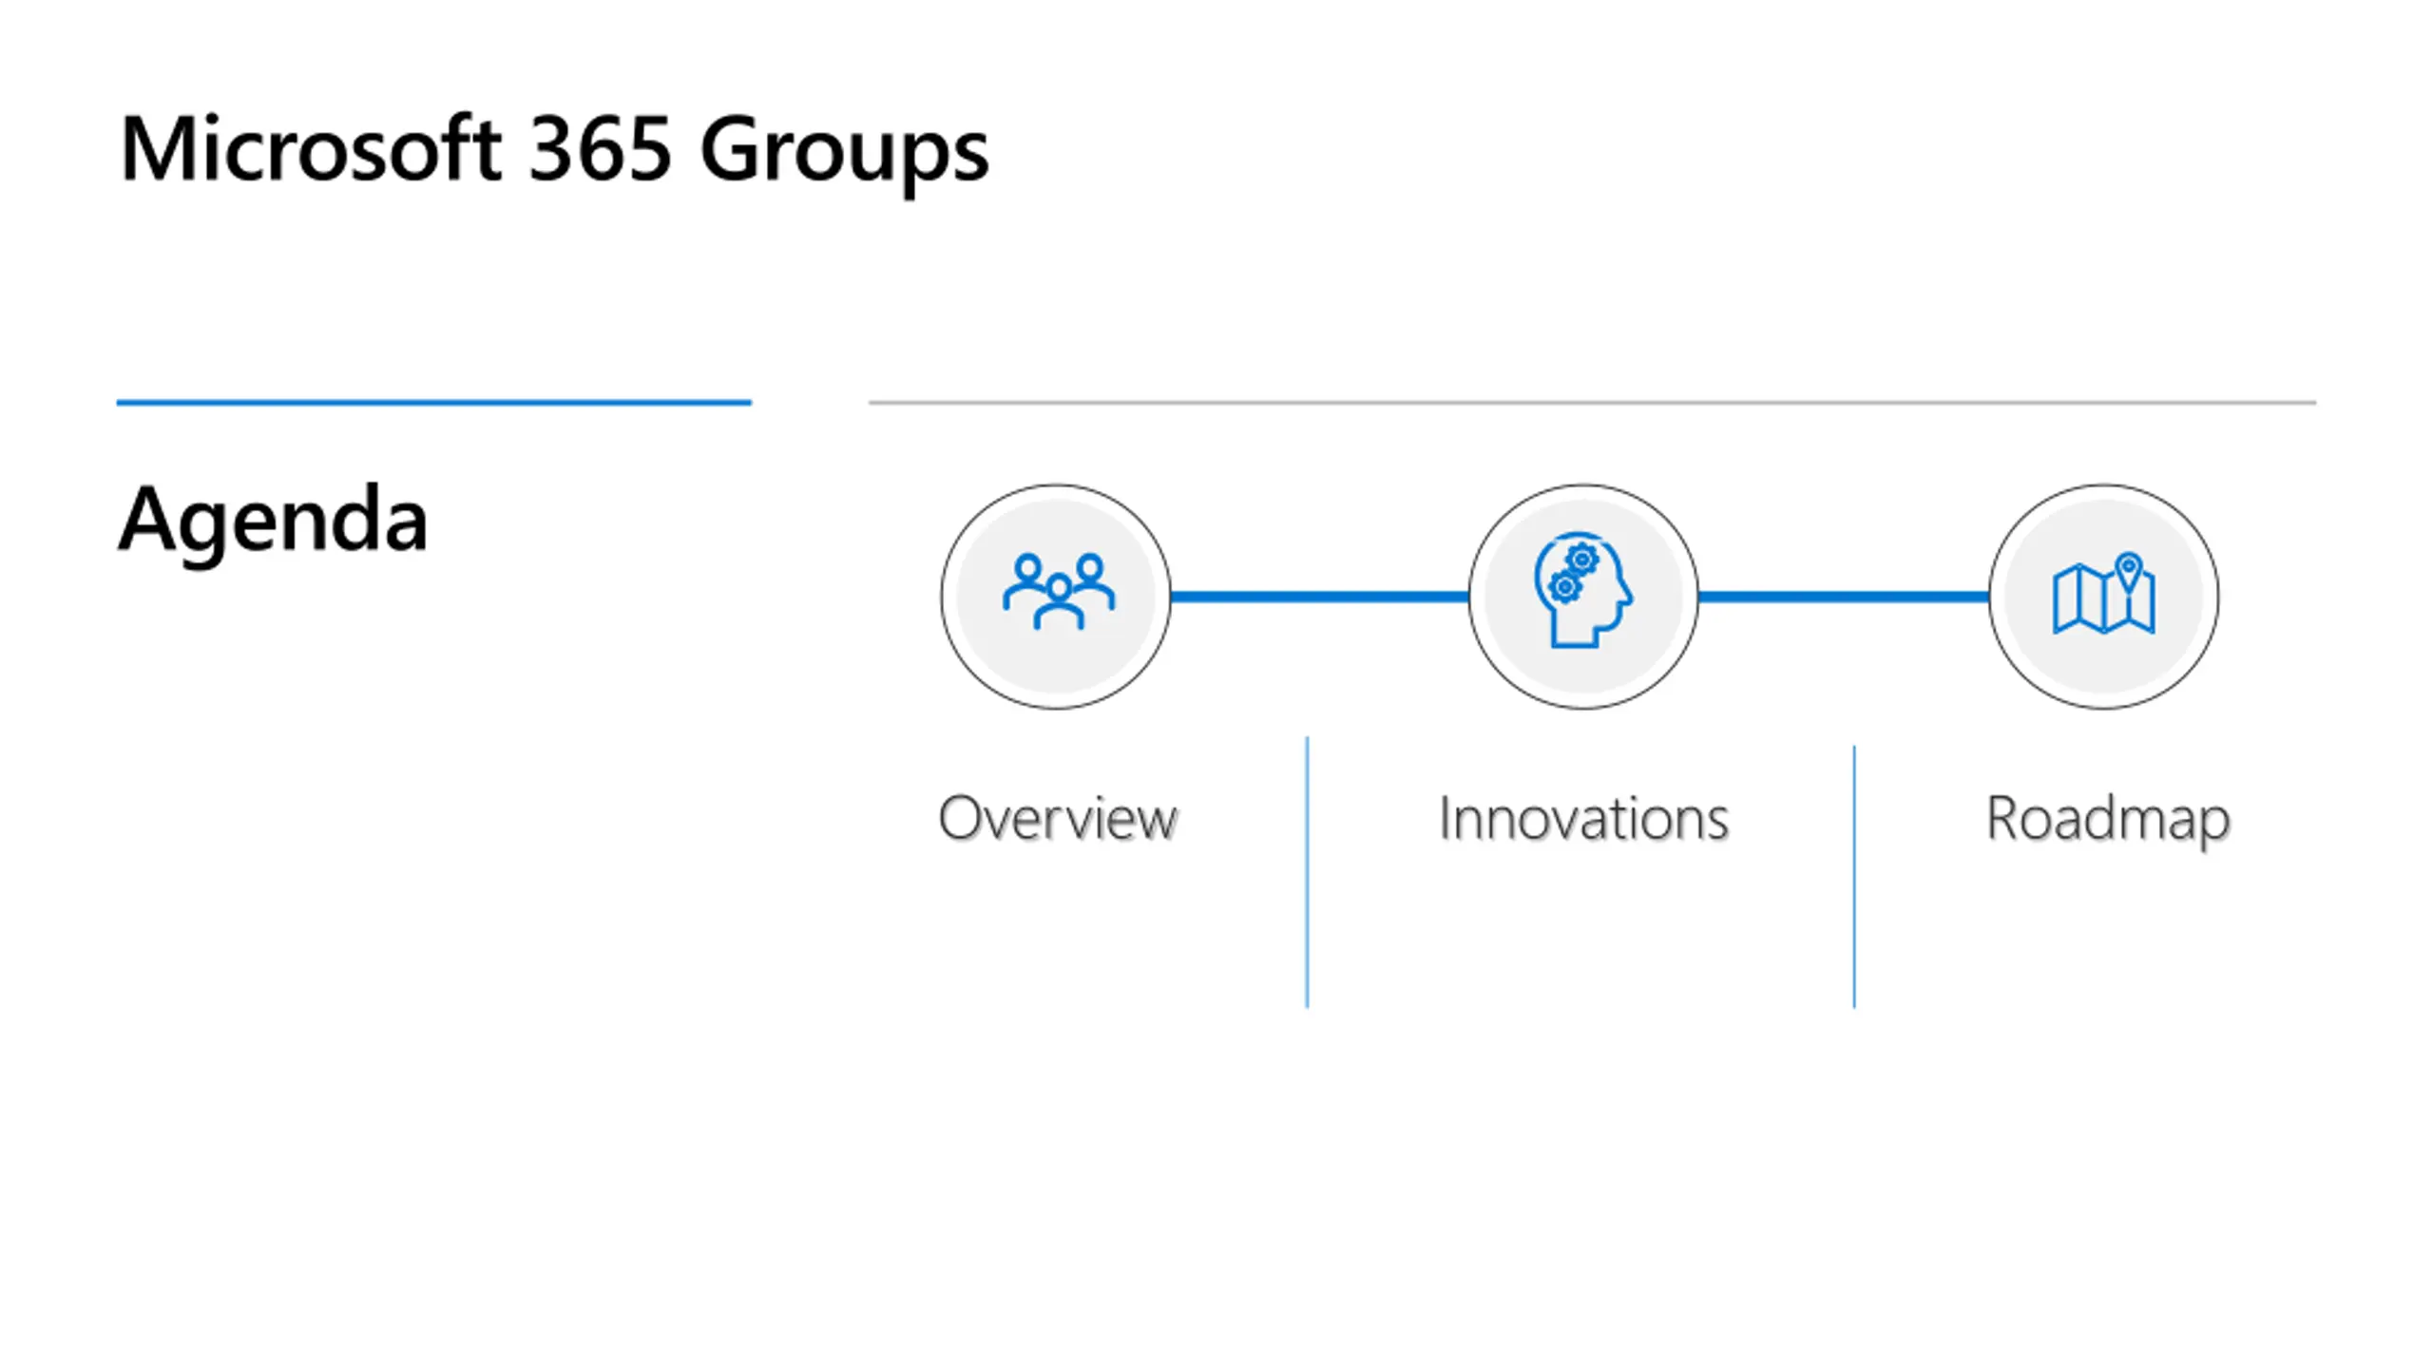The width and height of the screenshot is (2433, 1368).
Task: Click the people group Overview icon
Action: click(x=1058, y=592)
